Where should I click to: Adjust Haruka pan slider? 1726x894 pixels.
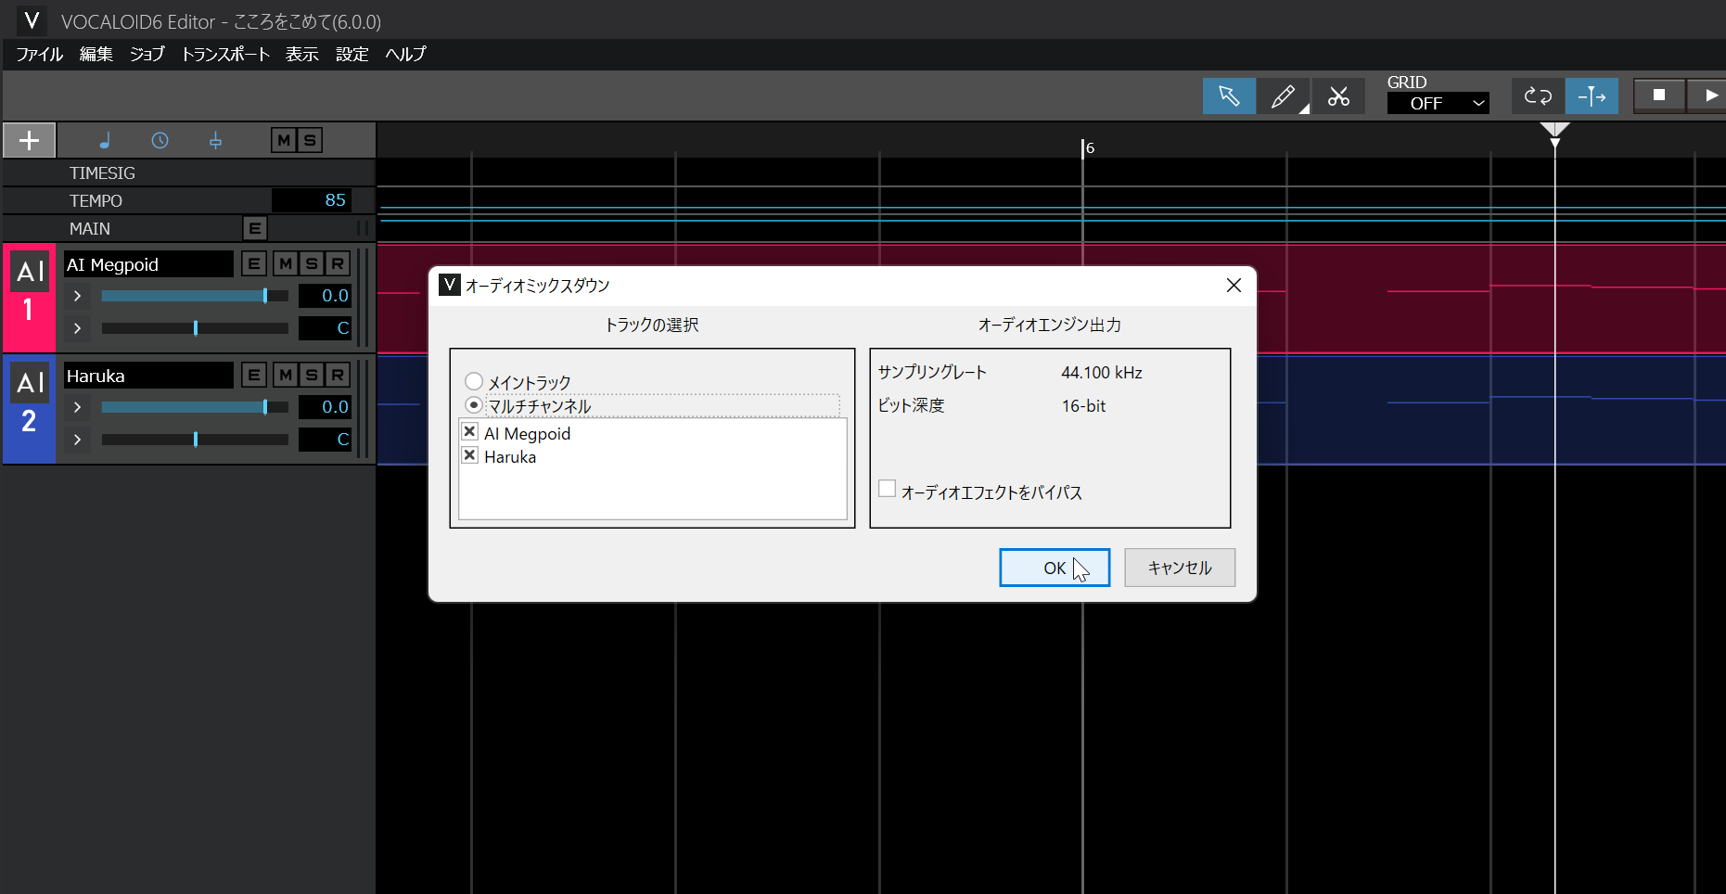coord(195,440)
